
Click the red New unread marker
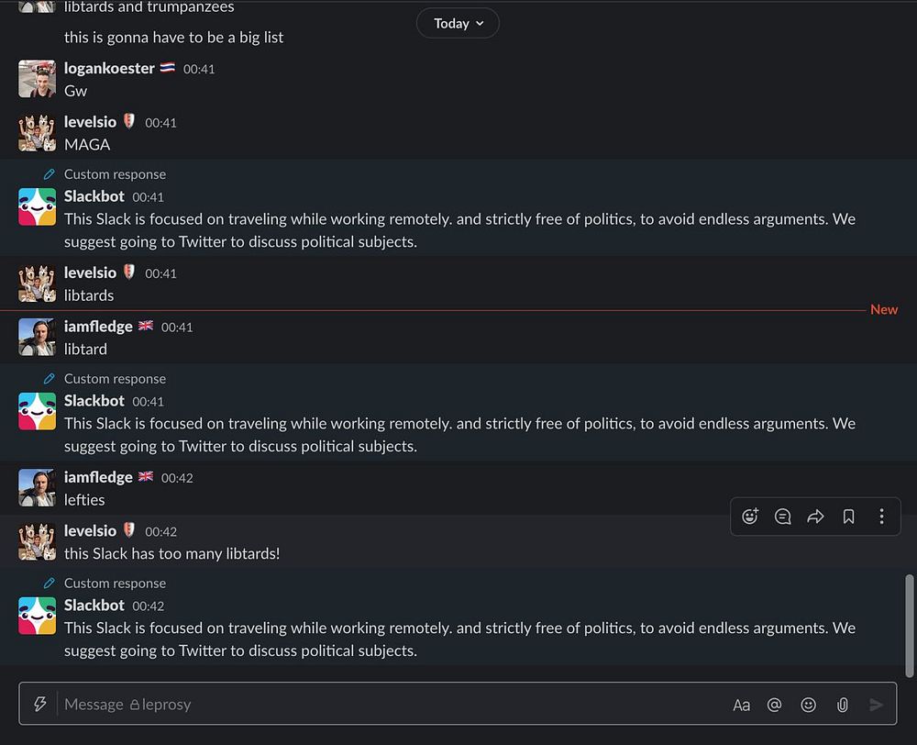pyautogui.click(x=884, y=310)
